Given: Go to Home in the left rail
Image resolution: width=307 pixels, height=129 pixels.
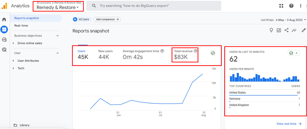Looking at the screenshot, I should click(x=4, y=20).
